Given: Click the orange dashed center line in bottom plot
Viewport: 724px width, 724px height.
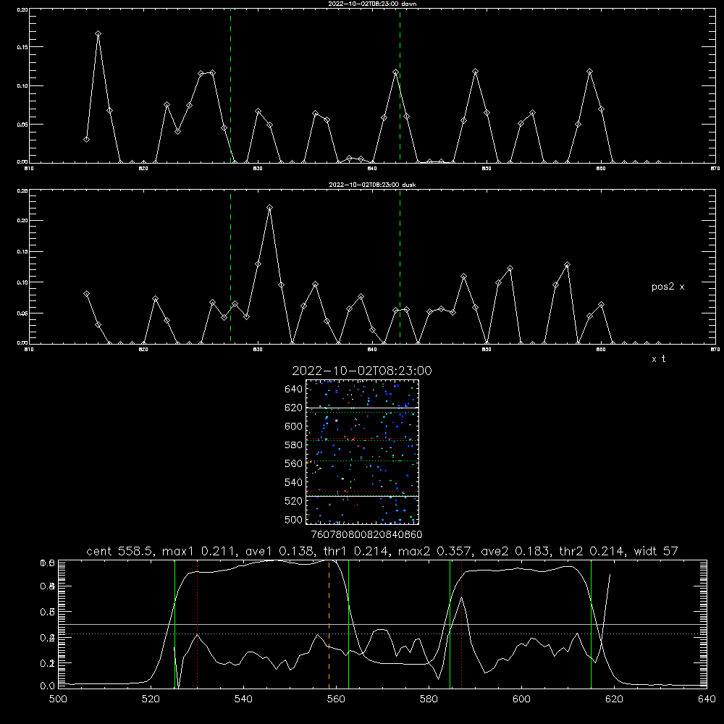Looking at the screenshot, I should (329, 623).
